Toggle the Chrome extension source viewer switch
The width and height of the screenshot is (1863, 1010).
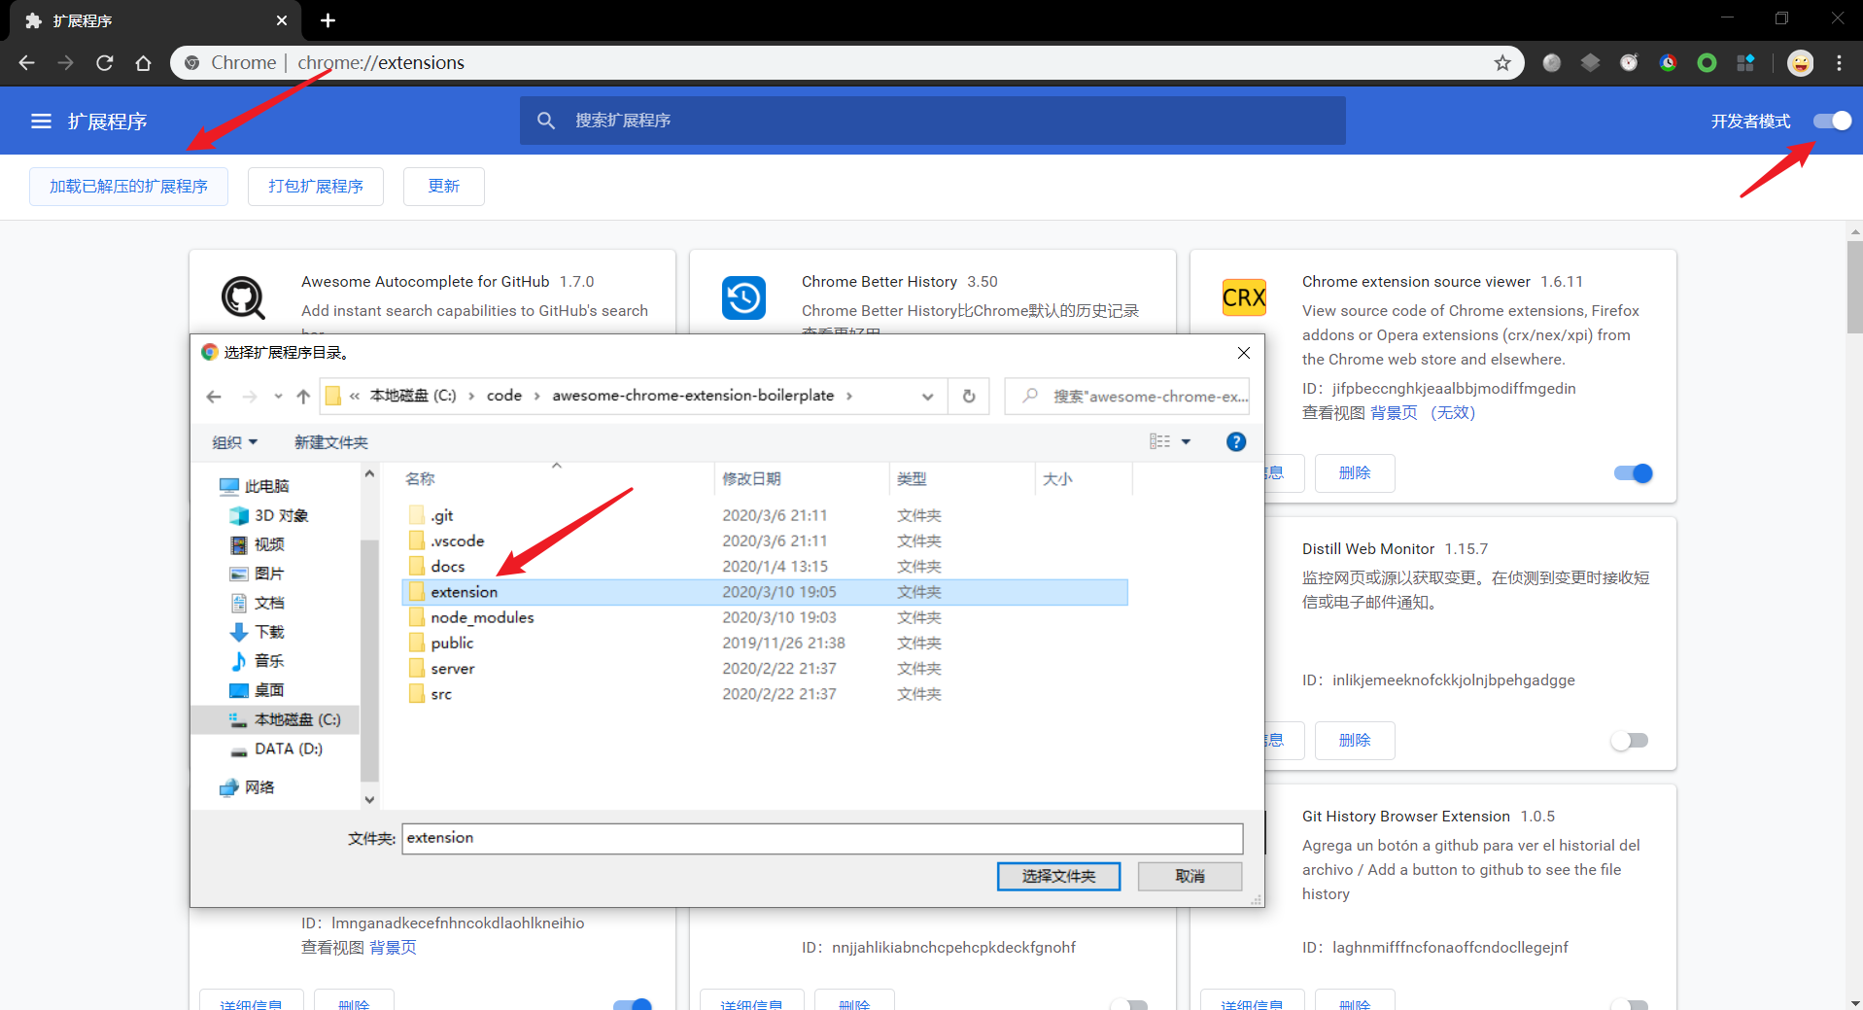1634,473
